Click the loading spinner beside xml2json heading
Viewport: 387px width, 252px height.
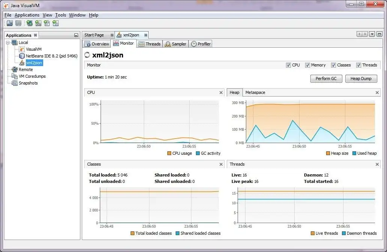pos(87,55)
